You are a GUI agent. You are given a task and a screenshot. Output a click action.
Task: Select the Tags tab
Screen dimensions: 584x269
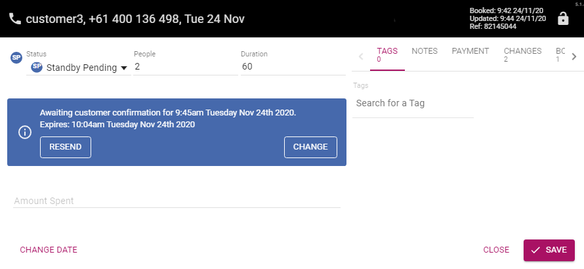pos(387,54)
